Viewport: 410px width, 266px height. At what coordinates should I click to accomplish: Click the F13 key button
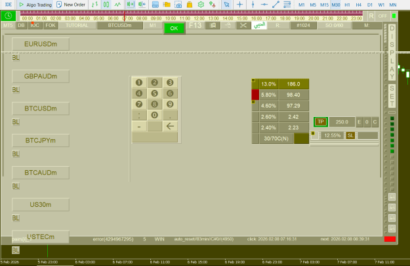click(195, 25)
